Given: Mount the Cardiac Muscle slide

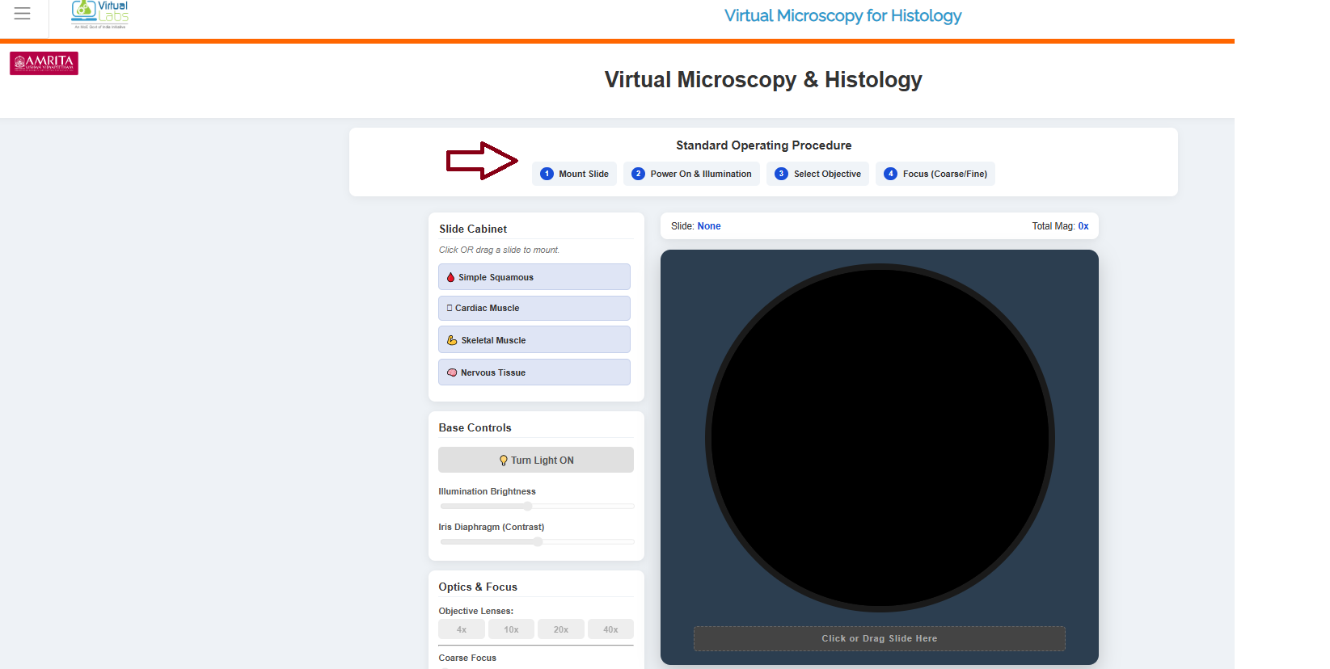Looking at the screenshot, I should click(x=534, y=308).
